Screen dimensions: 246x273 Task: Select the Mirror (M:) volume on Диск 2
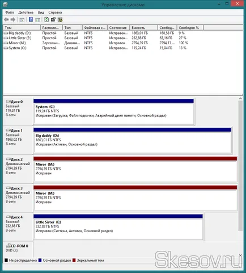pos(135,169)
